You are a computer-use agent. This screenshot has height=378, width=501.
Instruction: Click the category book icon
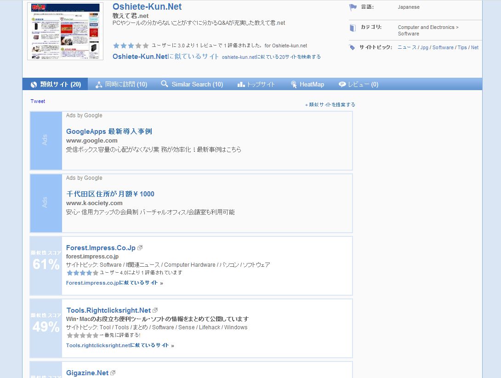[x=353, y=28]
